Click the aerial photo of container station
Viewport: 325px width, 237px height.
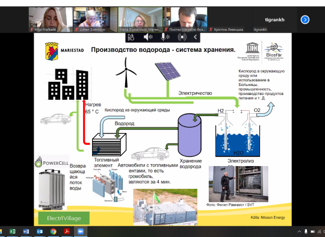click(165, 207)
